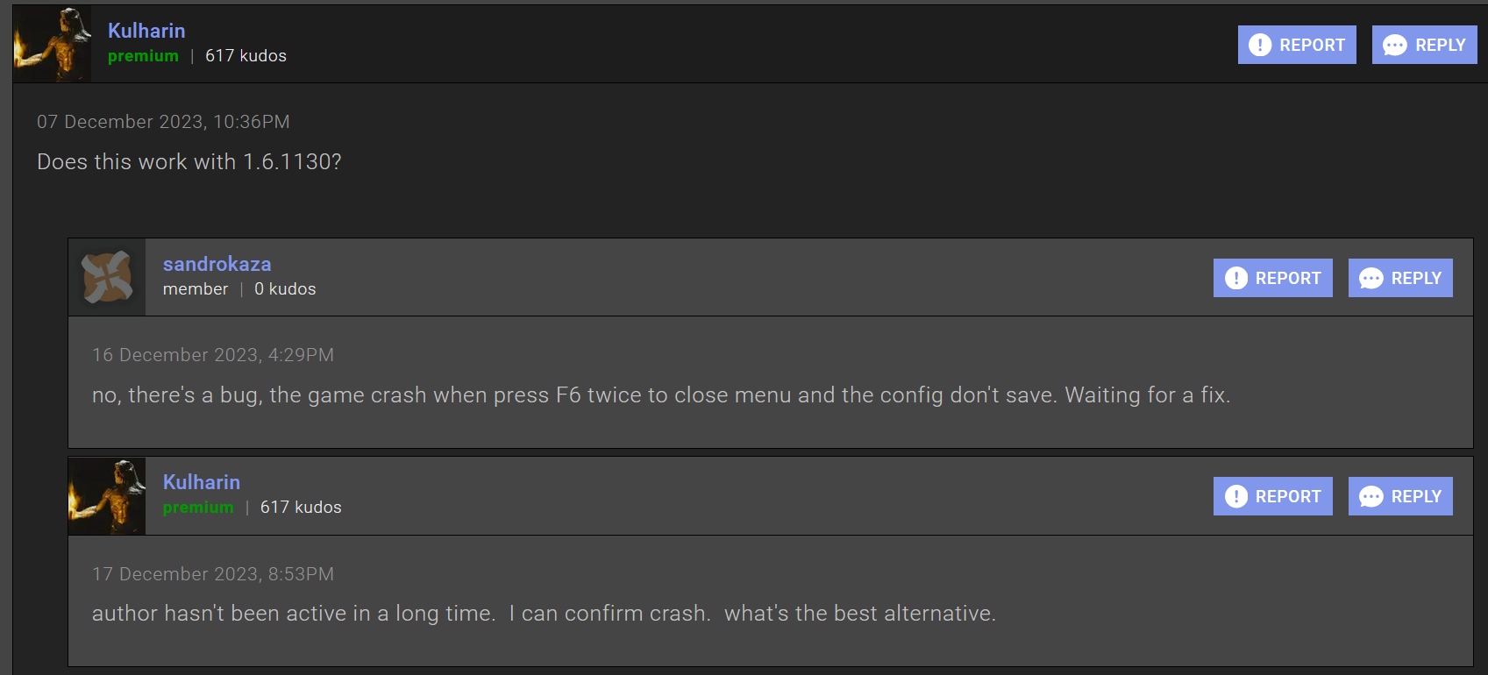Image resolution: width=1488 pixels, height=675 pixels.
Task: Open sandrokaza's profile via username link
Action: coord(217,264)
